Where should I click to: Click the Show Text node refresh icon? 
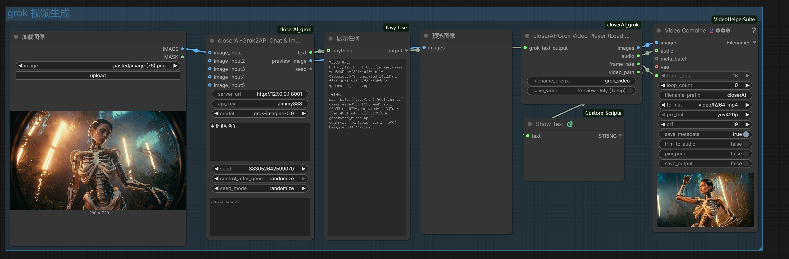[570, 124]
